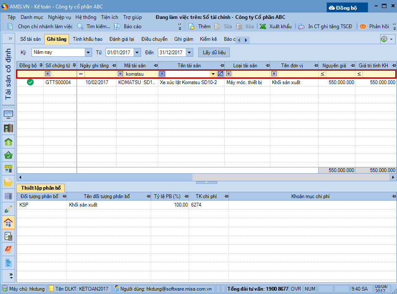The image size is (397, 294).
Task: Click the Lấy dữ liệu button
Action: pyautogui.click(x=215, y=53)
